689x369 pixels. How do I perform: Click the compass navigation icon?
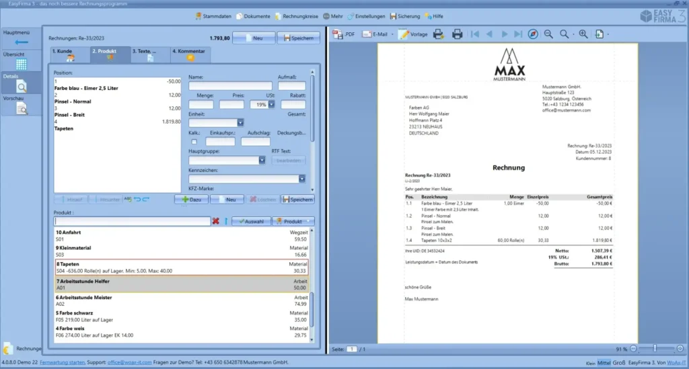tap(533, 34)
